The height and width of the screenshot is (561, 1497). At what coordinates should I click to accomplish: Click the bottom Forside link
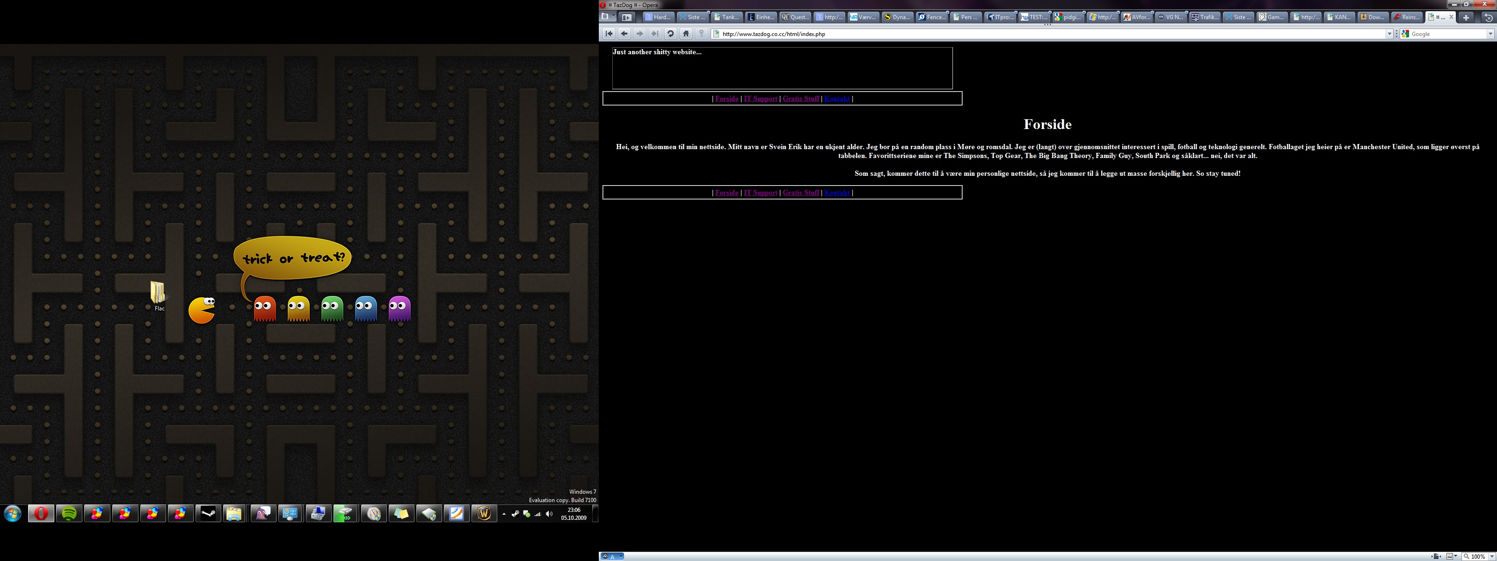click(727, 193)
